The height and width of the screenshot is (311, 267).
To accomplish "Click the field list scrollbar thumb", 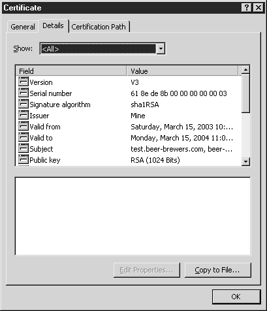I will coord(245,93).
